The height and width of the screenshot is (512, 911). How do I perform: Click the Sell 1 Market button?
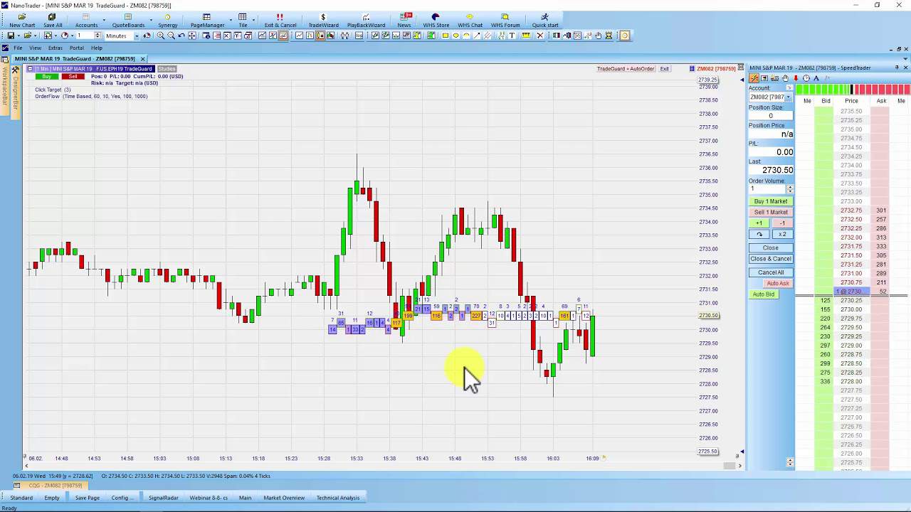pos(771,212)
